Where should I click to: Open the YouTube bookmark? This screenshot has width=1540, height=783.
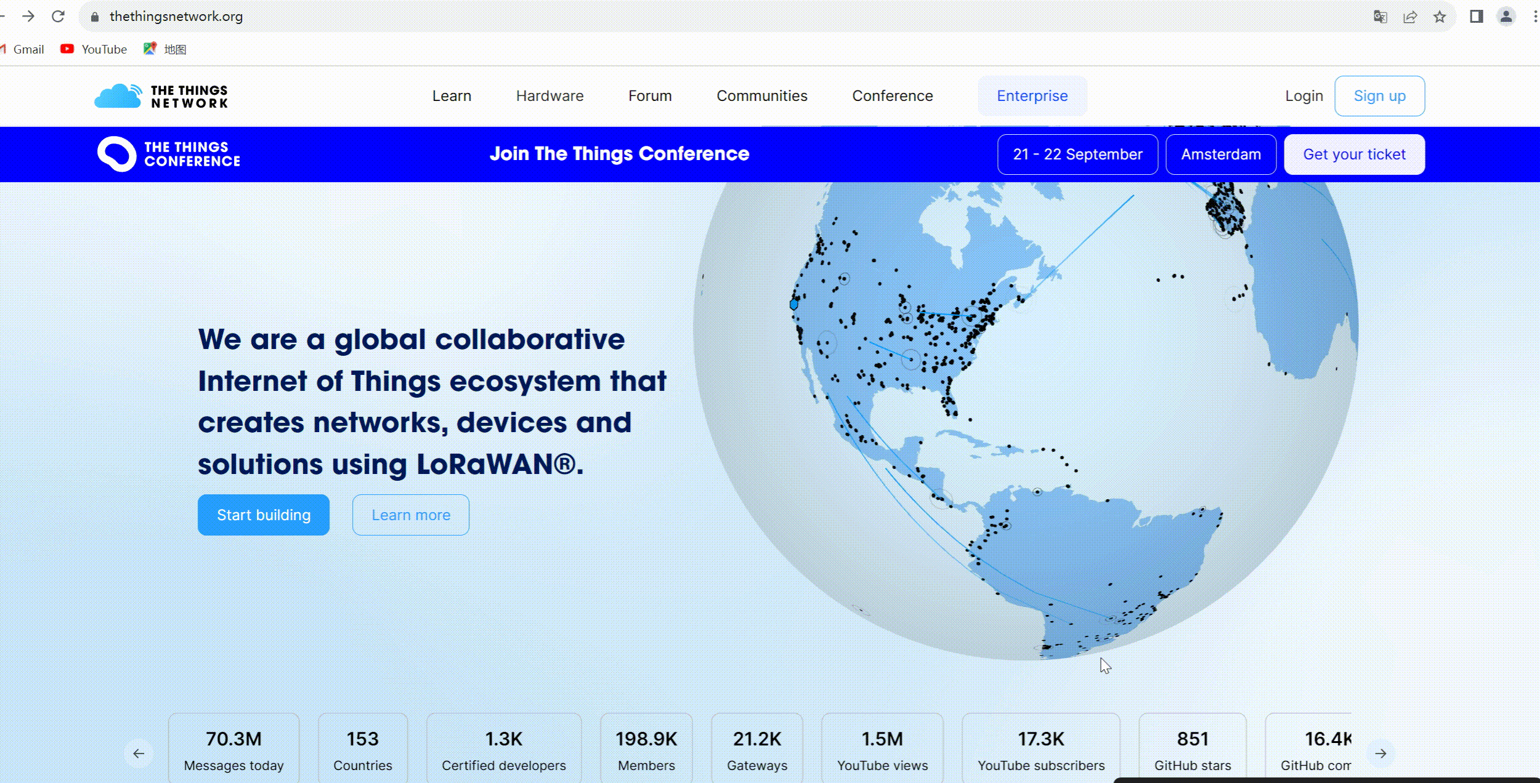[94, 49]
